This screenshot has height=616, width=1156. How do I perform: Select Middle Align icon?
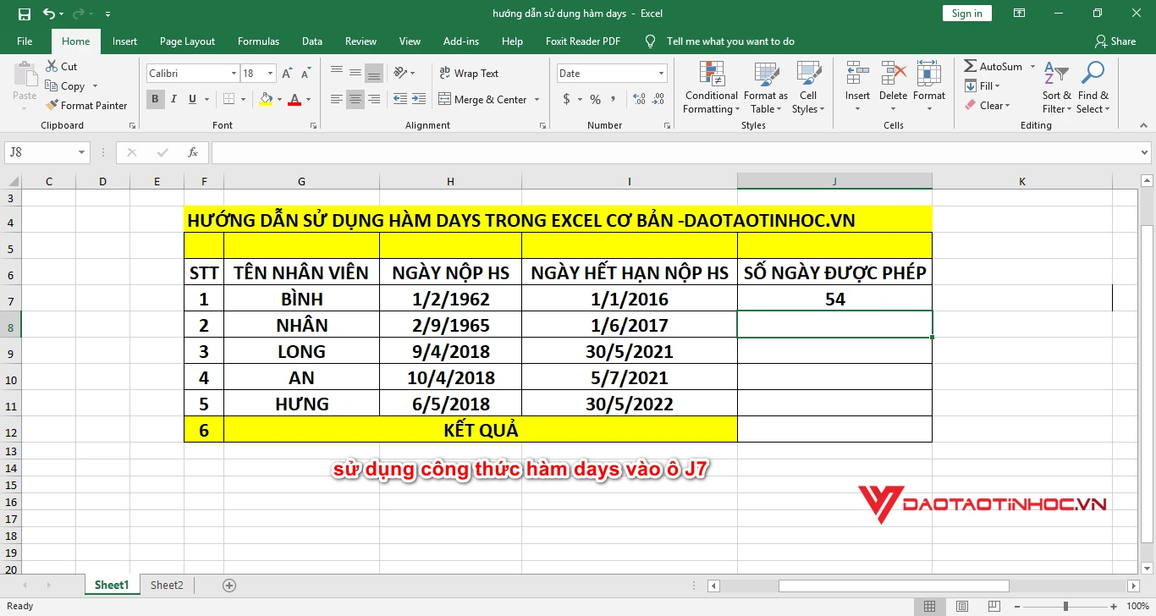point(355,73)
